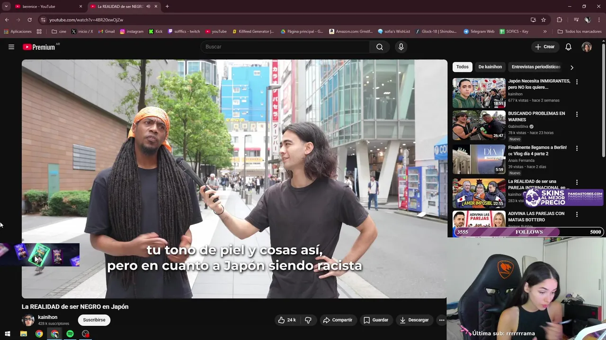Start voice search with the microphone
This screenshot has height=340, width=606.
click(x=401, y=47)
